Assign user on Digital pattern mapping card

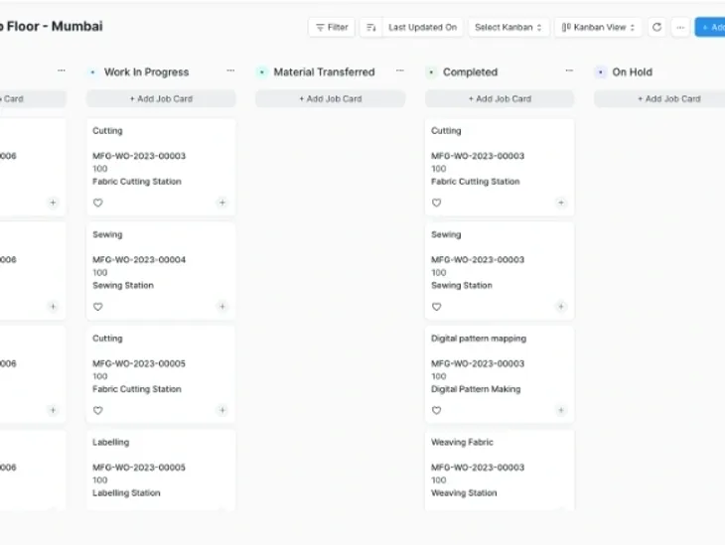(561, 410)
